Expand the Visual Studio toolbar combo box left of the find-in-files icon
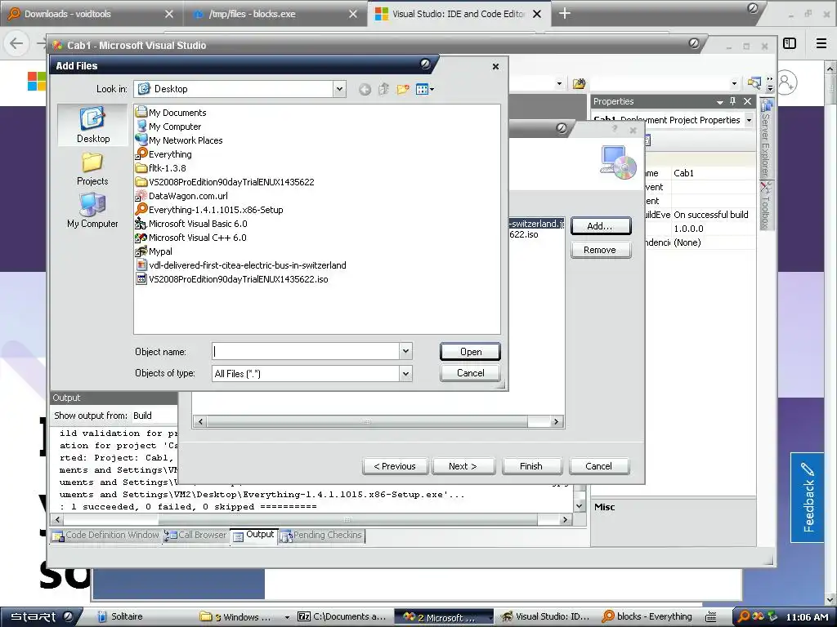The image size is (837, 627). pos(559,83)
